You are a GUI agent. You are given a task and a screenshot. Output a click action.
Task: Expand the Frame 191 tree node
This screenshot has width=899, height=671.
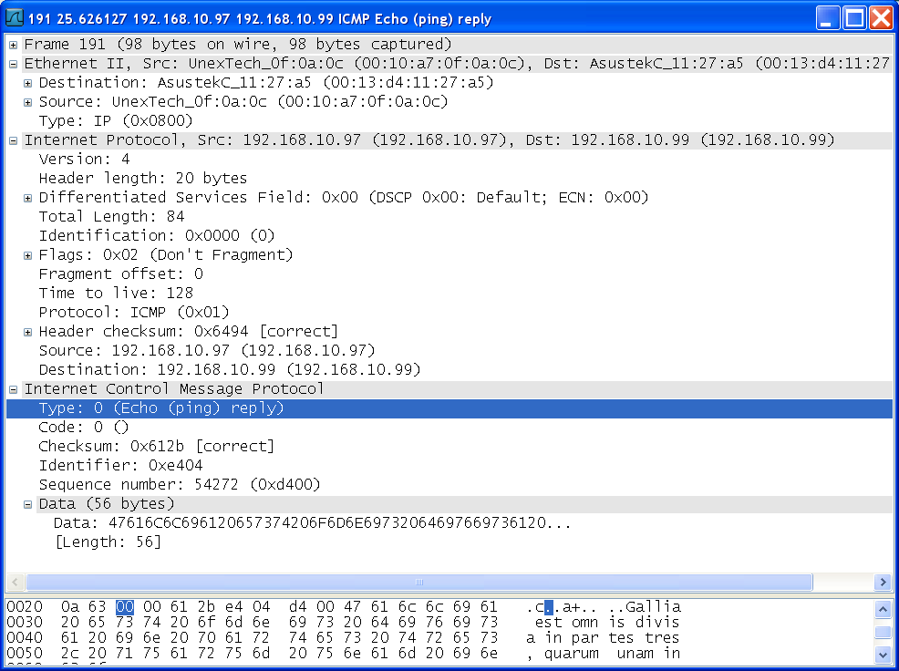point(13,45)
